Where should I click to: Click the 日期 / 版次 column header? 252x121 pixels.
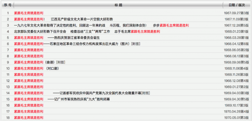(237, 5)
